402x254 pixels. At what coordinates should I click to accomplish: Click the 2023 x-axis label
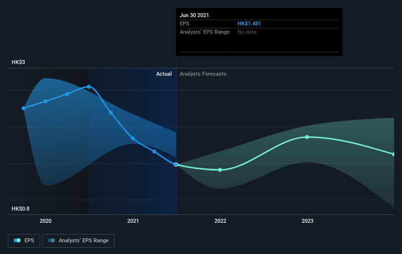(307, 221)
